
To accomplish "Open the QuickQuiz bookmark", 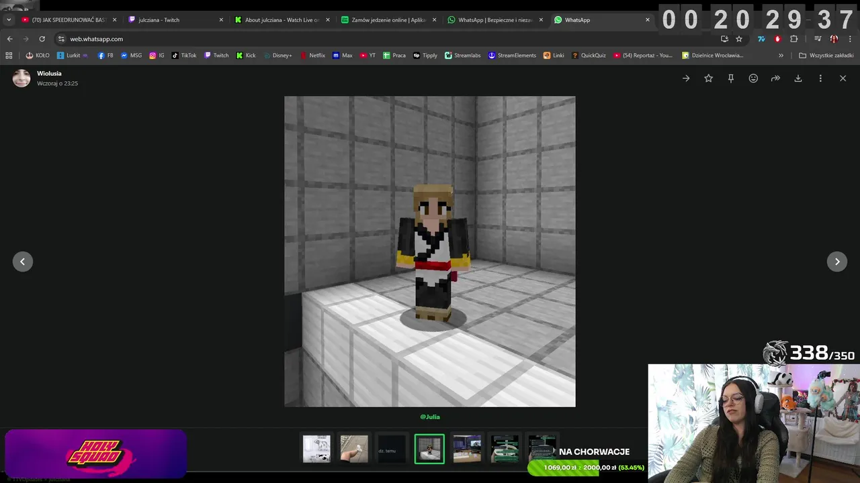I will point(589,56).
